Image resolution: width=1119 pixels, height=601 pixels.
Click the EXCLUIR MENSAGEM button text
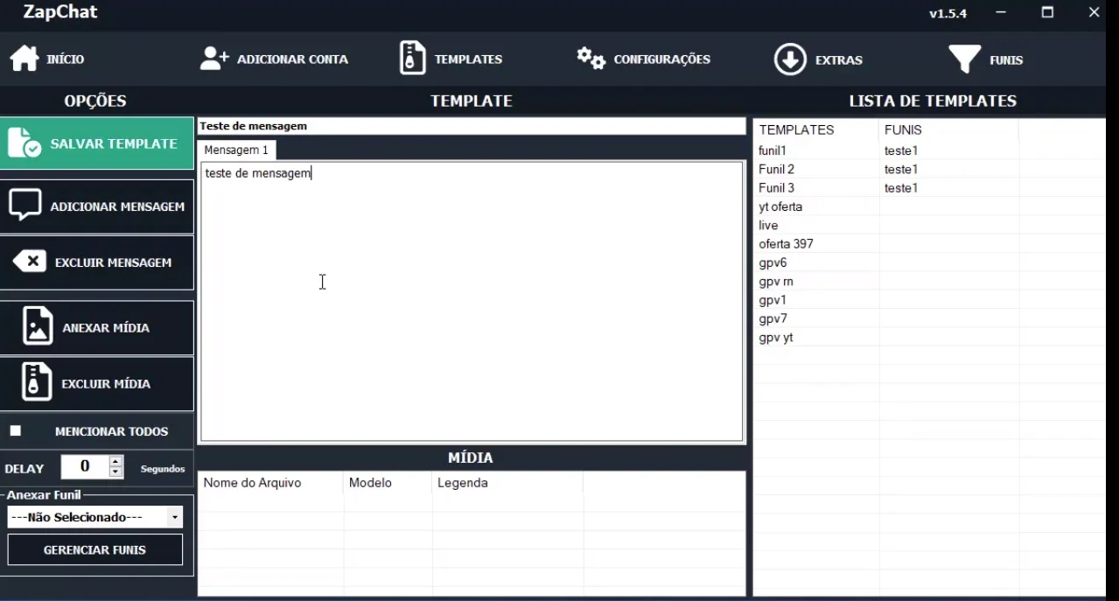coord(113,262)
